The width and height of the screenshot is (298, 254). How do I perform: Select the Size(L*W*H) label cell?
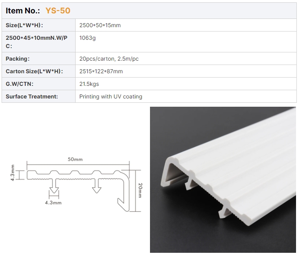point(39,25)
